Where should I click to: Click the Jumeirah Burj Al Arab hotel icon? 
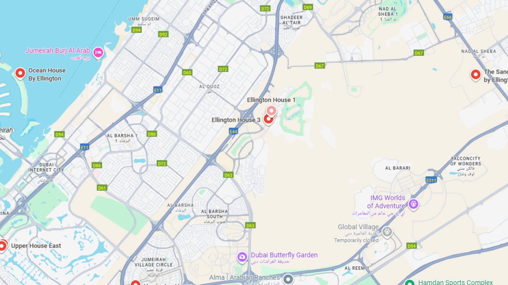pyautogui.click(x=98, y=53)
